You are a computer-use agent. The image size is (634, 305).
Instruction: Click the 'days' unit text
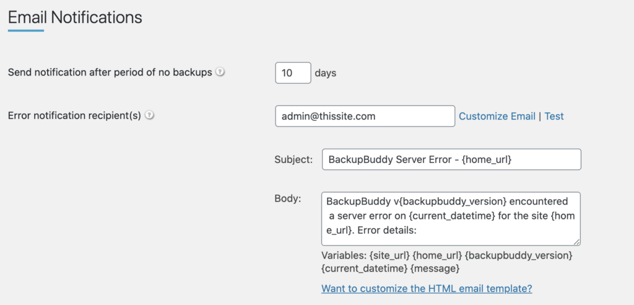[326, 73]
